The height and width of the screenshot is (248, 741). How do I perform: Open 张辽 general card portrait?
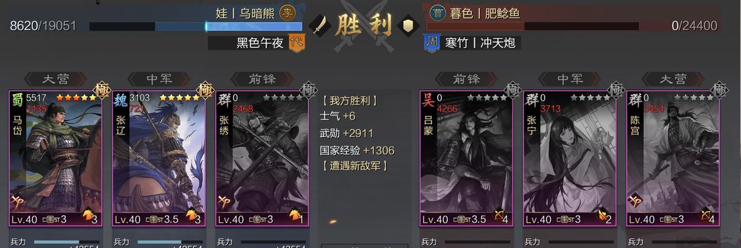pos(159,158)
